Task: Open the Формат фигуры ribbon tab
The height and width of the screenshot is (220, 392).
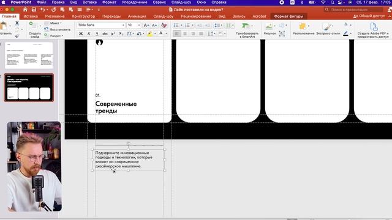Action: click(288, 16)
